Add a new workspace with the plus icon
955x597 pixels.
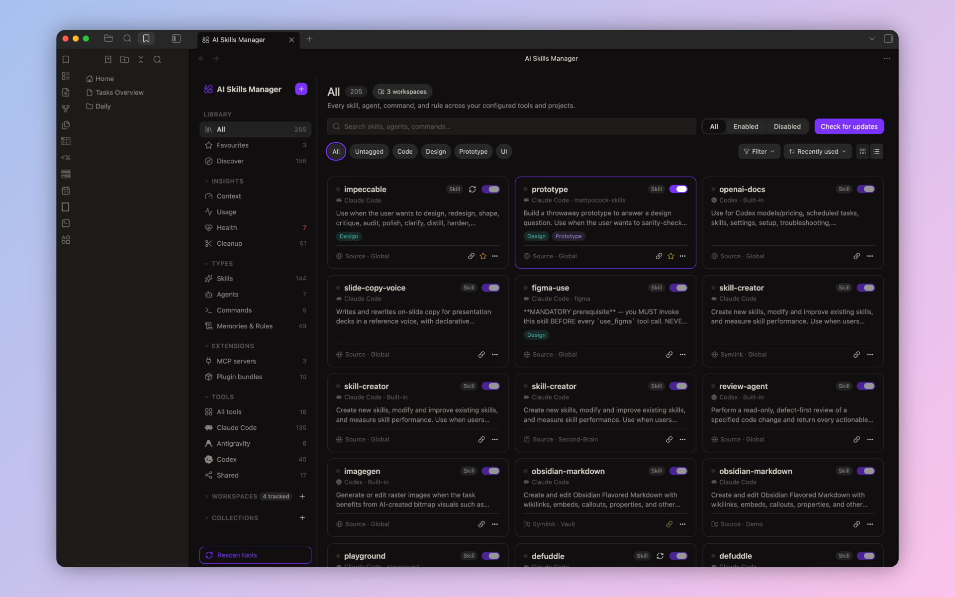(x=302, y=497)
